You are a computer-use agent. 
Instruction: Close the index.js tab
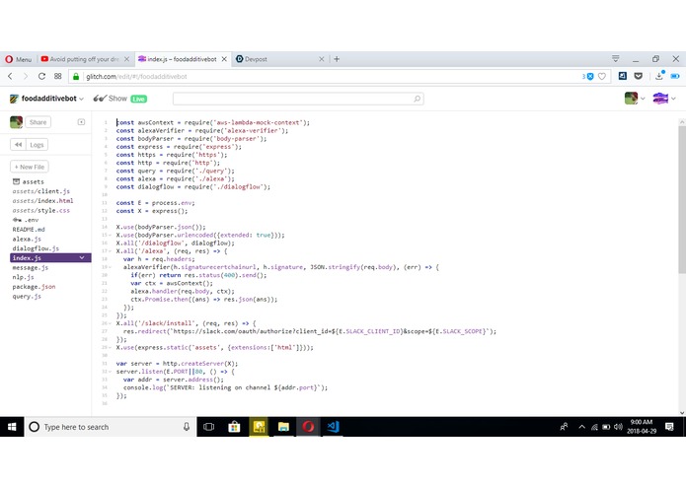[224, 59]
